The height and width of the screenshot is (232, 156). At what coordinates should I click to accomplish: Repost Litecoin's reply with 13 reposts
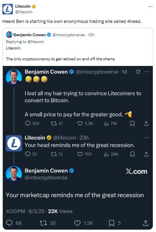click(x=54, y=154)
